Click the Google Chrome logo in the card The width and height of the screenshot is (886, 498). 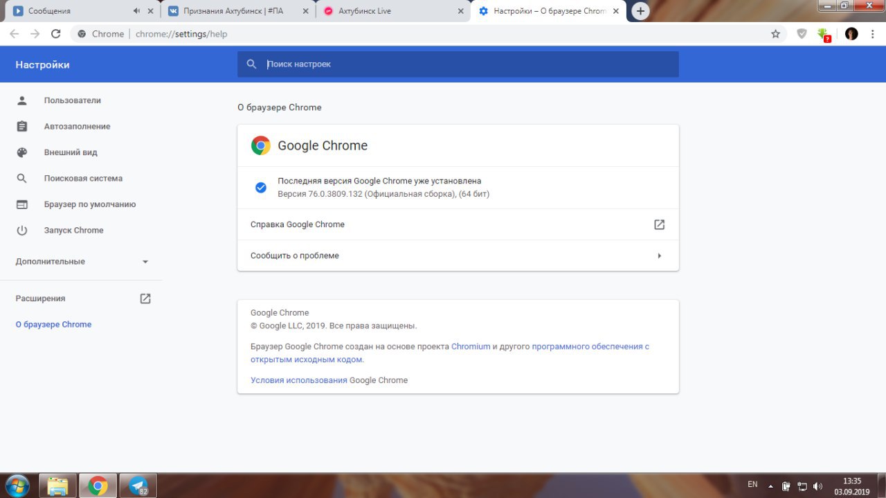coord(261,145)
